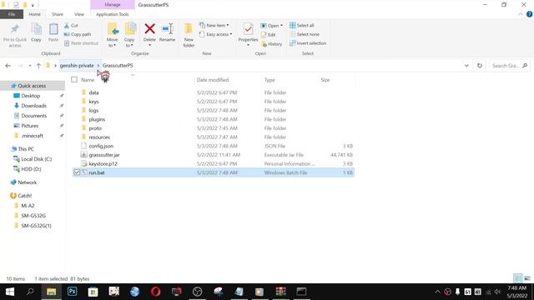
Task: Open the Windows Start menu
Action: pyautogui.click(x=10, y=292)
